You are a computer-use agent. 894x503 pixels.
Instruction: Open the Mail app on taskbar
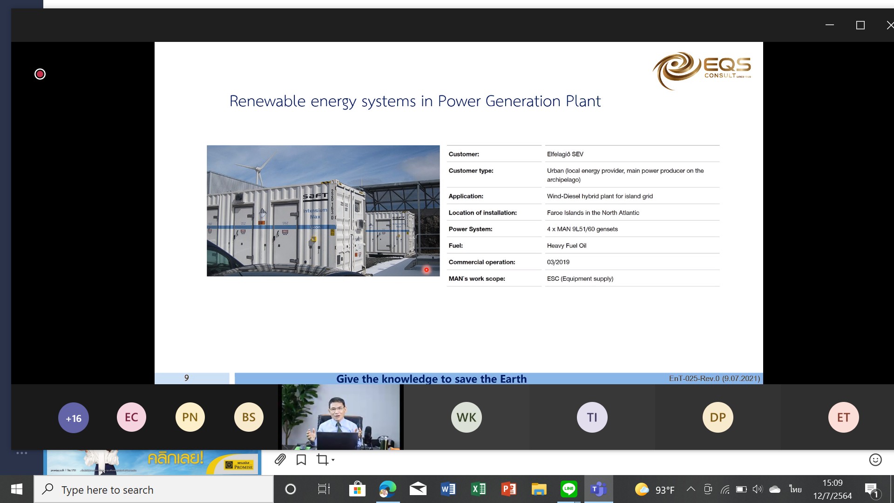418,489
